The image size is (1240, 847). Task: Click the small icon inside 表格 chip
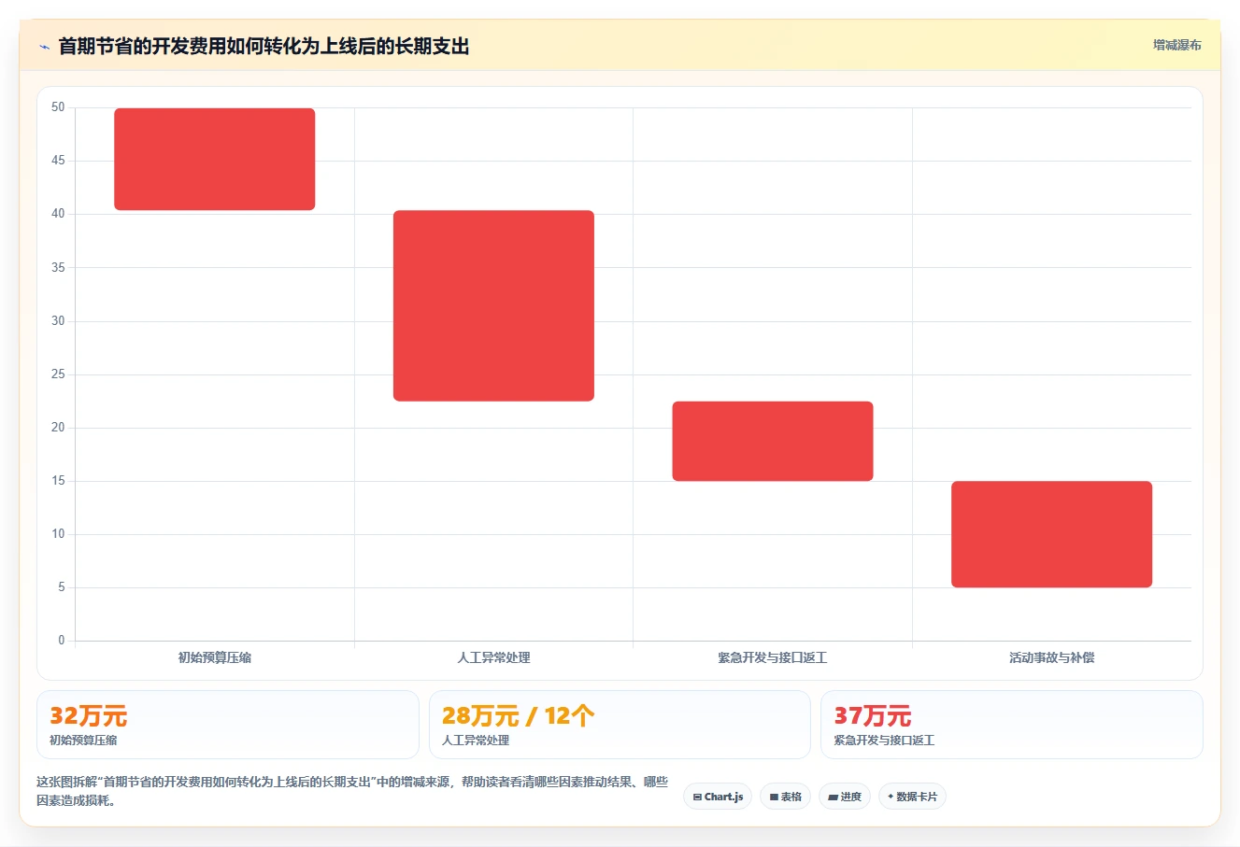click(774, 798)
